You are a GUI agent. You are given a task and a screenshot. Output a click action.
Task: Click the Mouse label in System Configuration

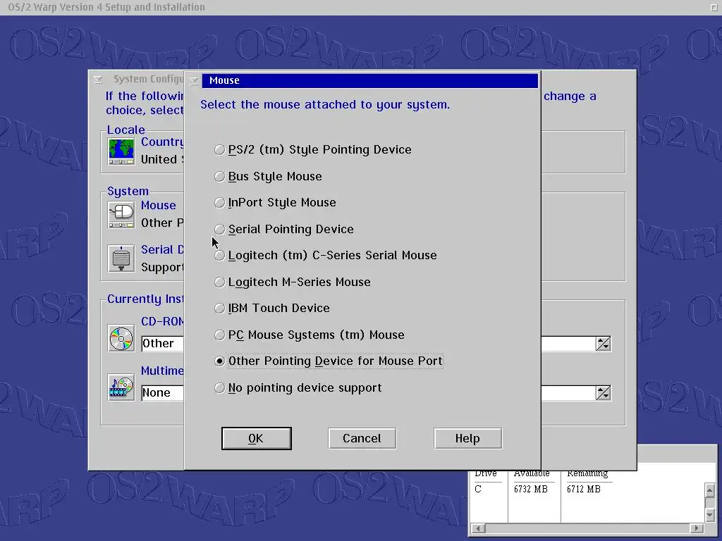(159, 206)
